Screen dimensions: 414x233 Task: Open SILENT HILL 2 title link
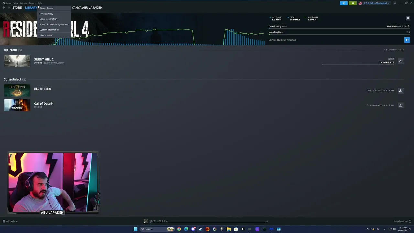(44, 59)
